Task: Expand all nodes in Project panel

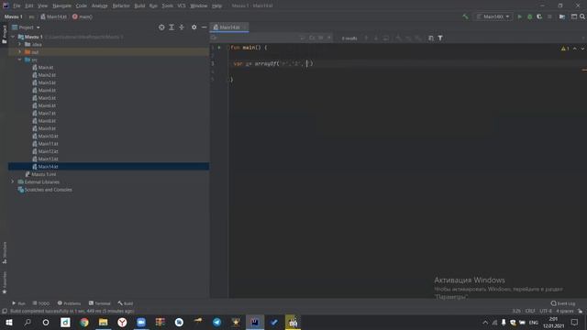Action: [x=172, y=27]
